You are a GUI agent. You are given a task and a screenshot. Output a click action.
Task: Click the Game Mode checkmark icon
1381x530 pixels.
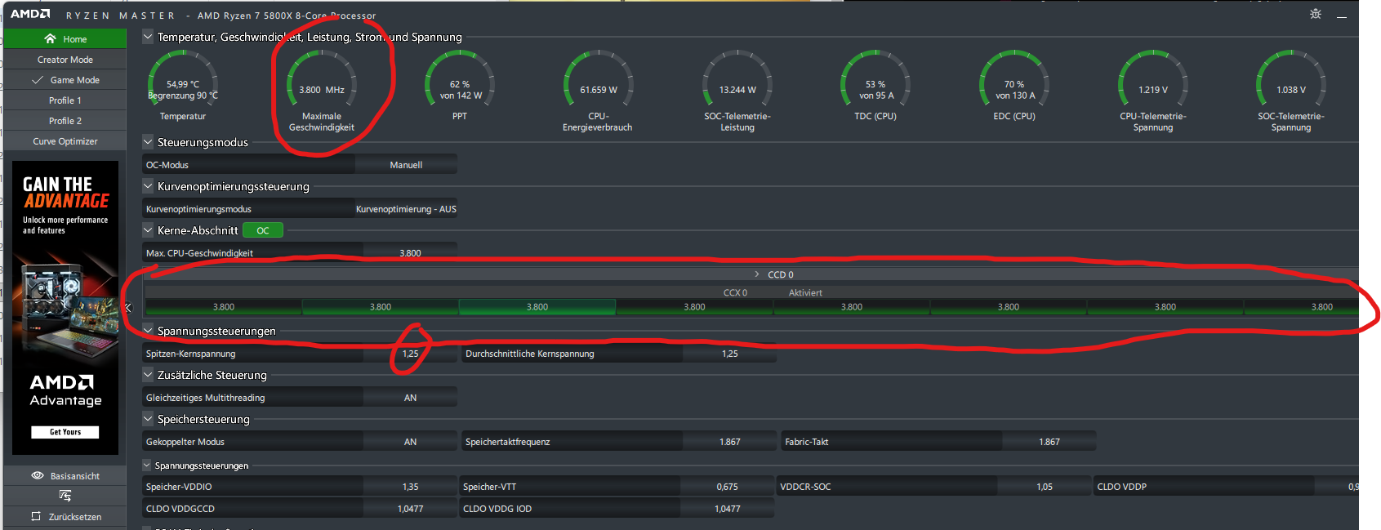tap(38, 80)
